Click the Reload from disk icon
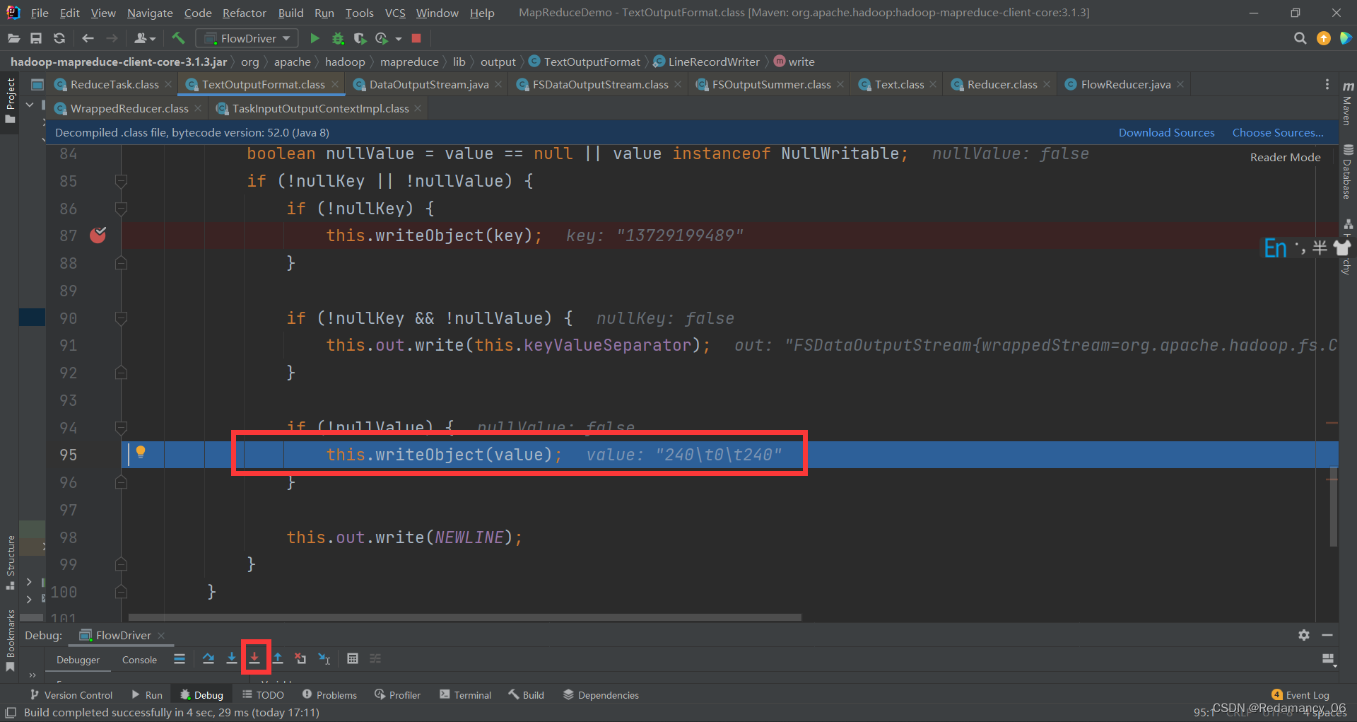1357x722 pixels. [x=59, y=38]
